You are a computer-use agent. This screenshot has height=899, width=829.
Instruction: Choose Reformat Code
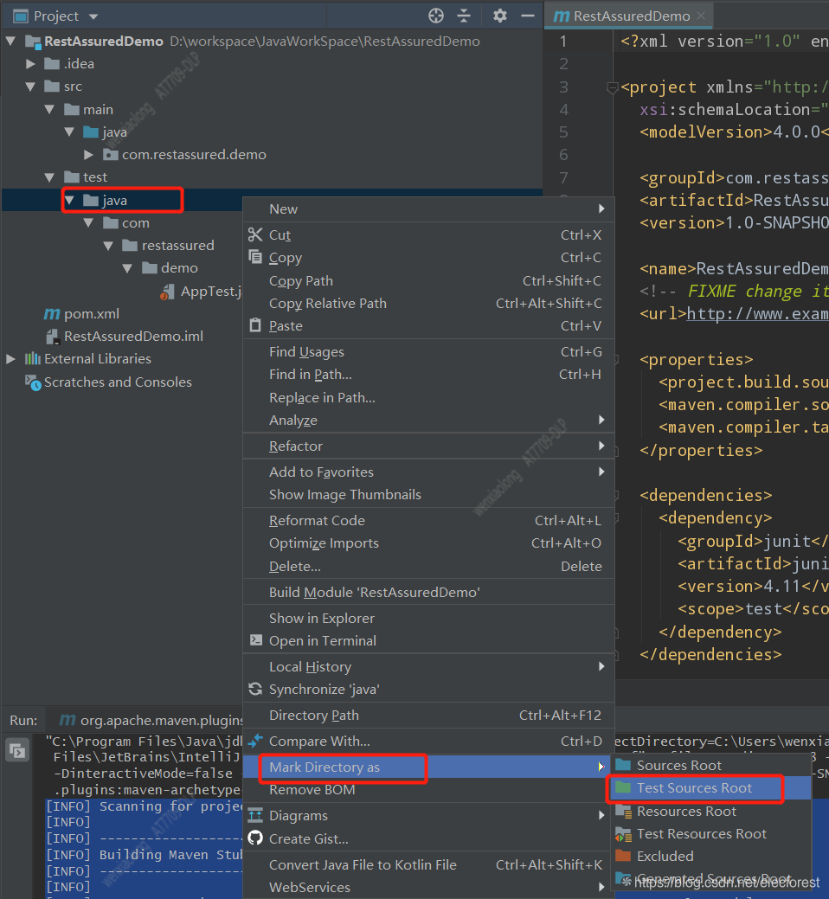tap(429, 521)
